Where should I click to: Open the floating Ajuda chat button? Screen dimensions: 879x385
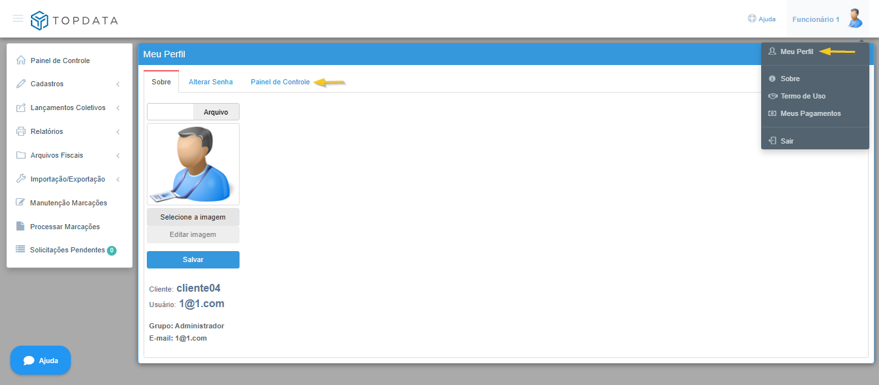[x=41, y=361]
